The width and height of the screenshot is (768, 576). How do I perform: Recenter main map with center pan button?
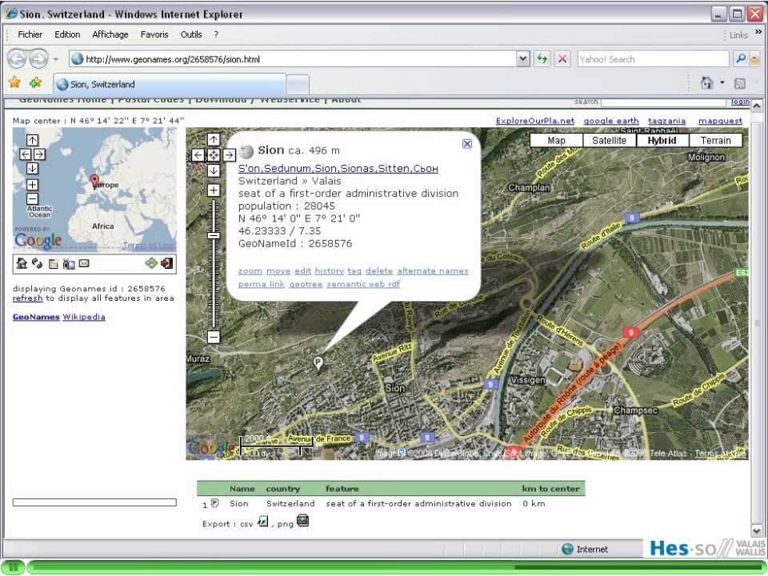coord(214,155)
